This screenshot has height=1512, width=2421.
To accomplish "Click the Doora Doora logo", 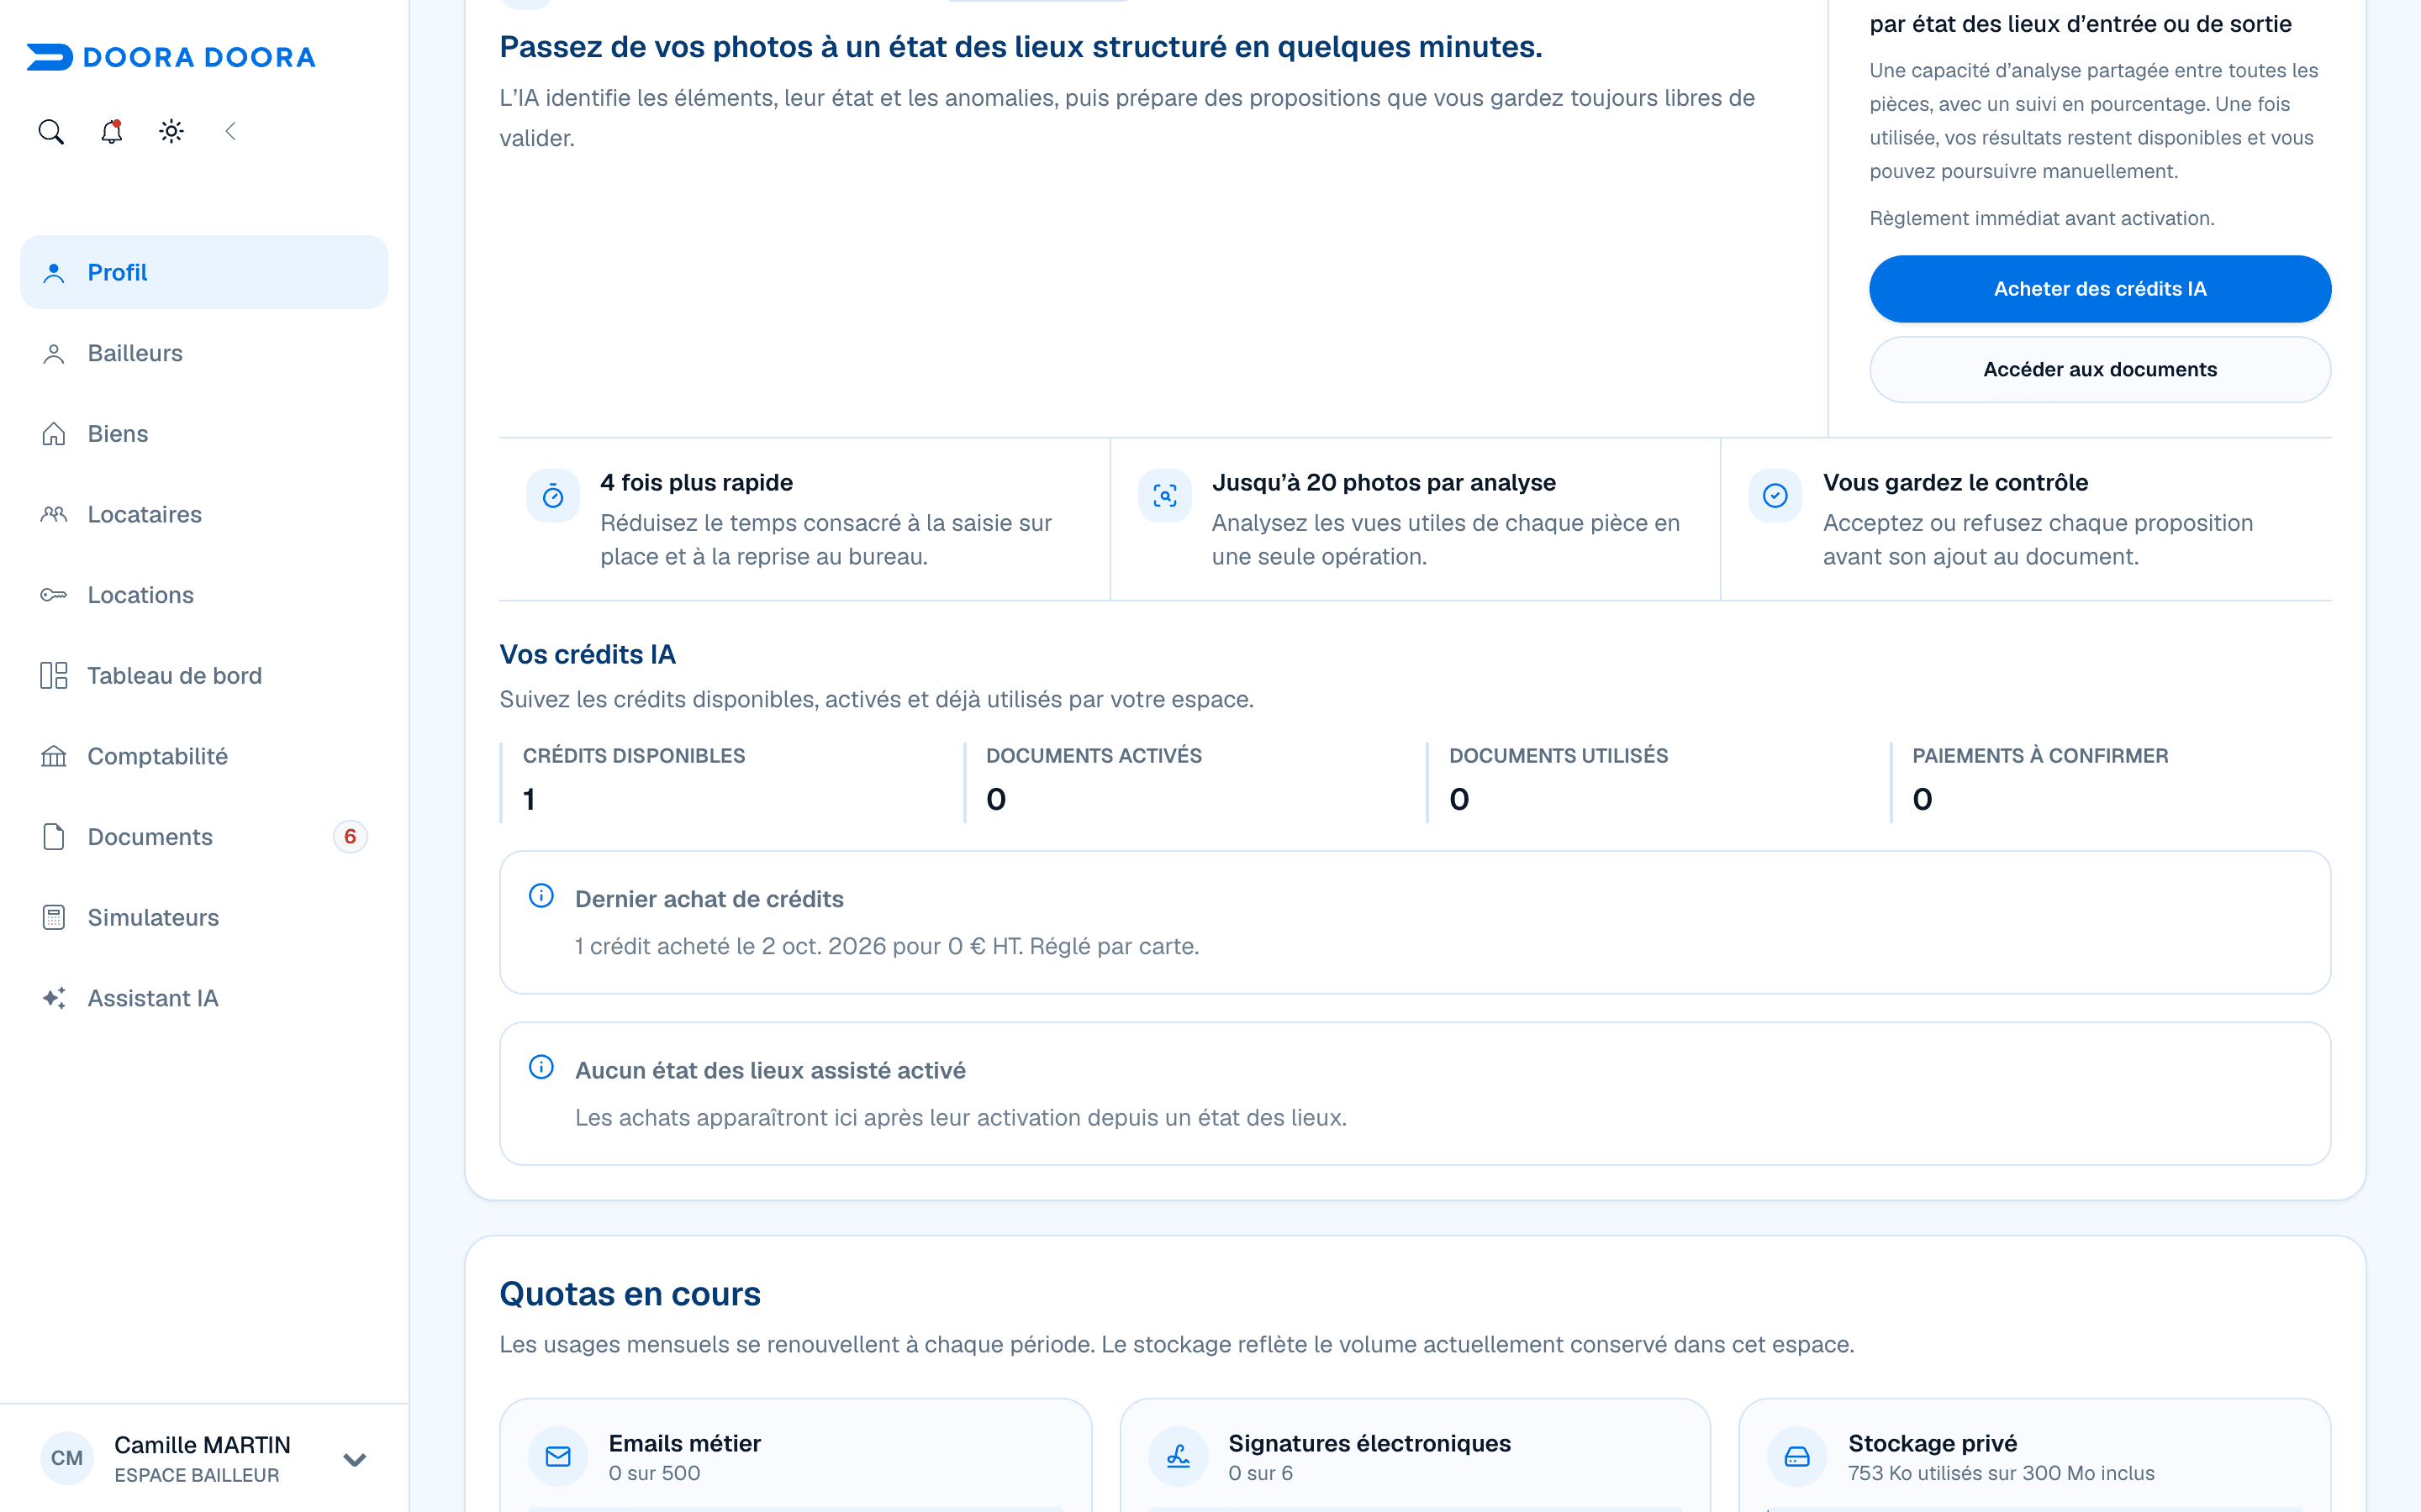I will [171, 57].
